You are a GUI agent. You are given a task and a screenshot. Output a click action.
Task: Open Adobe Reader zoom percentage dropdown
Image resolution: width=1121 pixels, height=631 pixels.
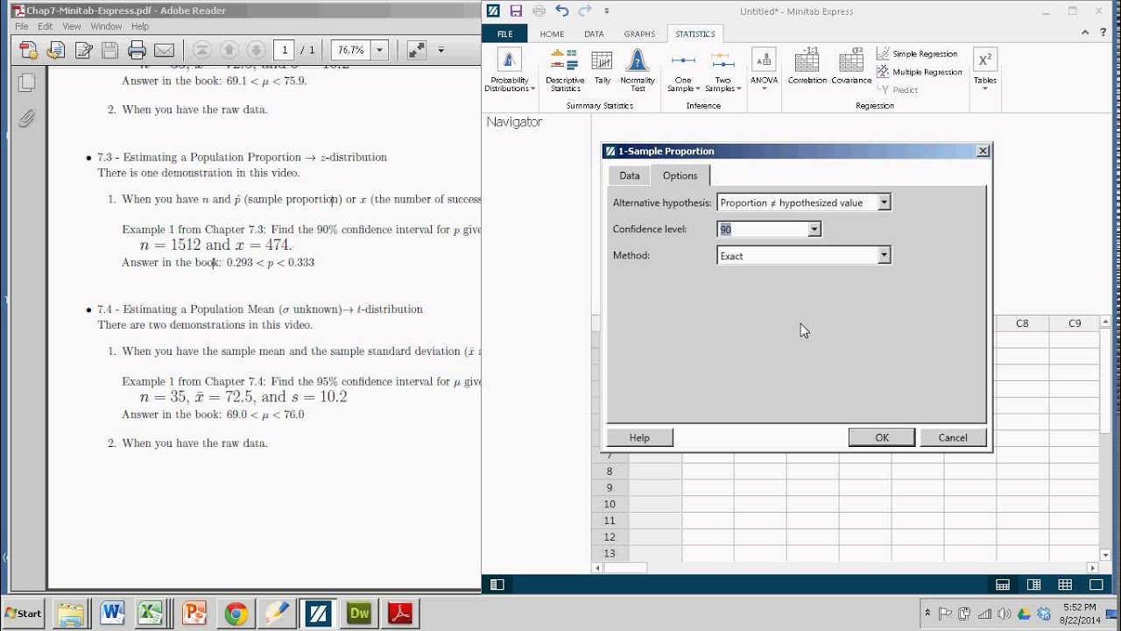tap(380, 50)
